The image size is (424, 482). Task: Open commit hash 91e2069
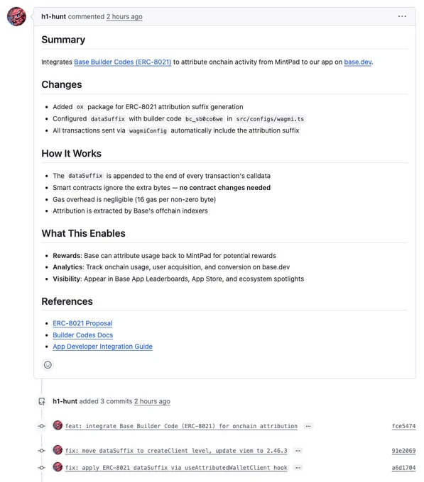403,451
